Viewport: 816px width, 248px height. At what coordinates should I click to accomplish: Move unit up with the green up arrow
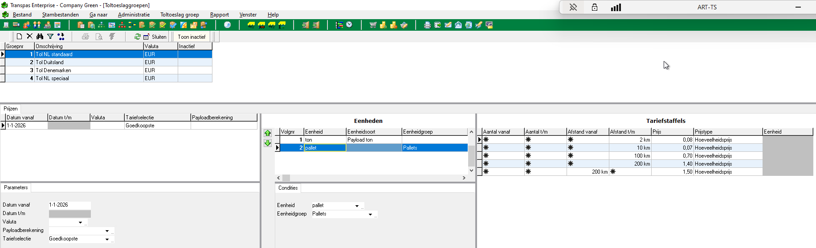pos(268,133)
